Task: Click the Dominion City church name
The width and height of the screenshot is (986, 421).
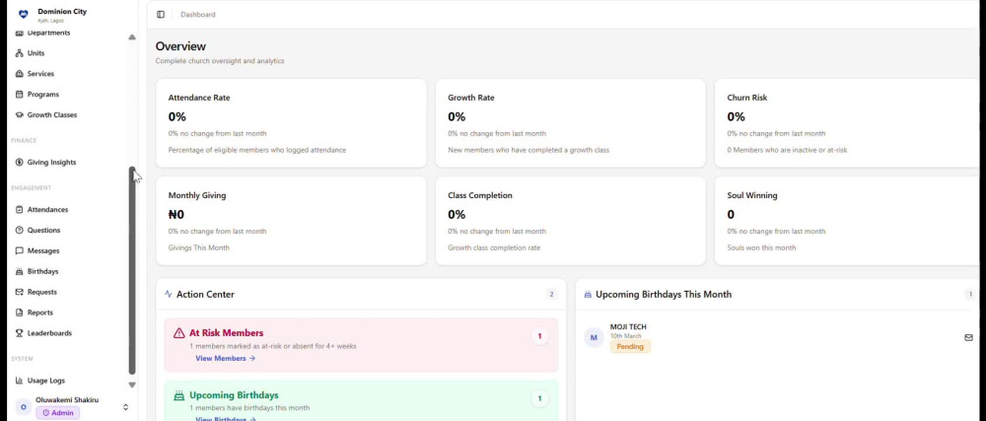Action: 62,11
